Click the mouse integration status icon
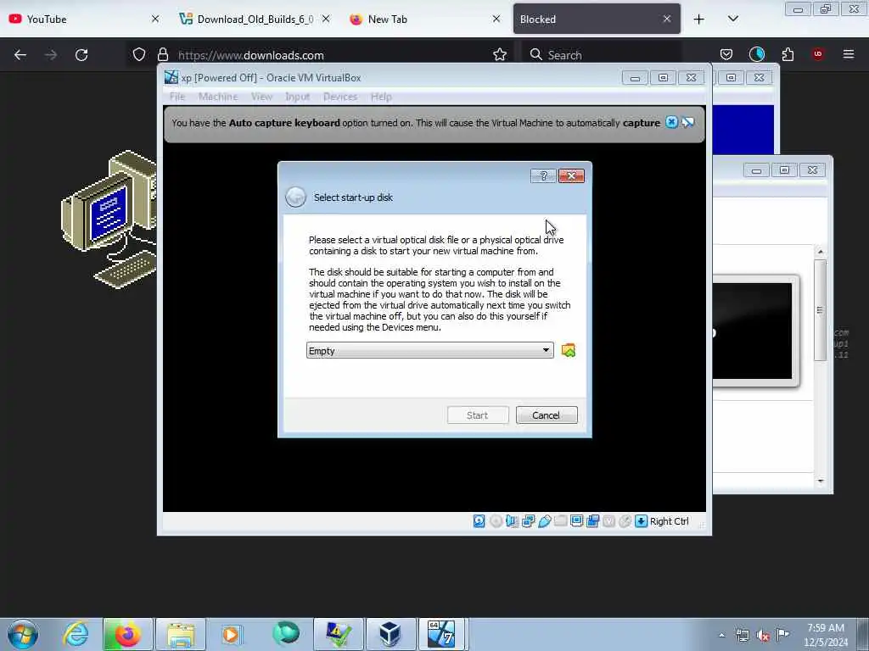Image resolution: width=869 pixels, height=651 pixels. coord(625,521)
